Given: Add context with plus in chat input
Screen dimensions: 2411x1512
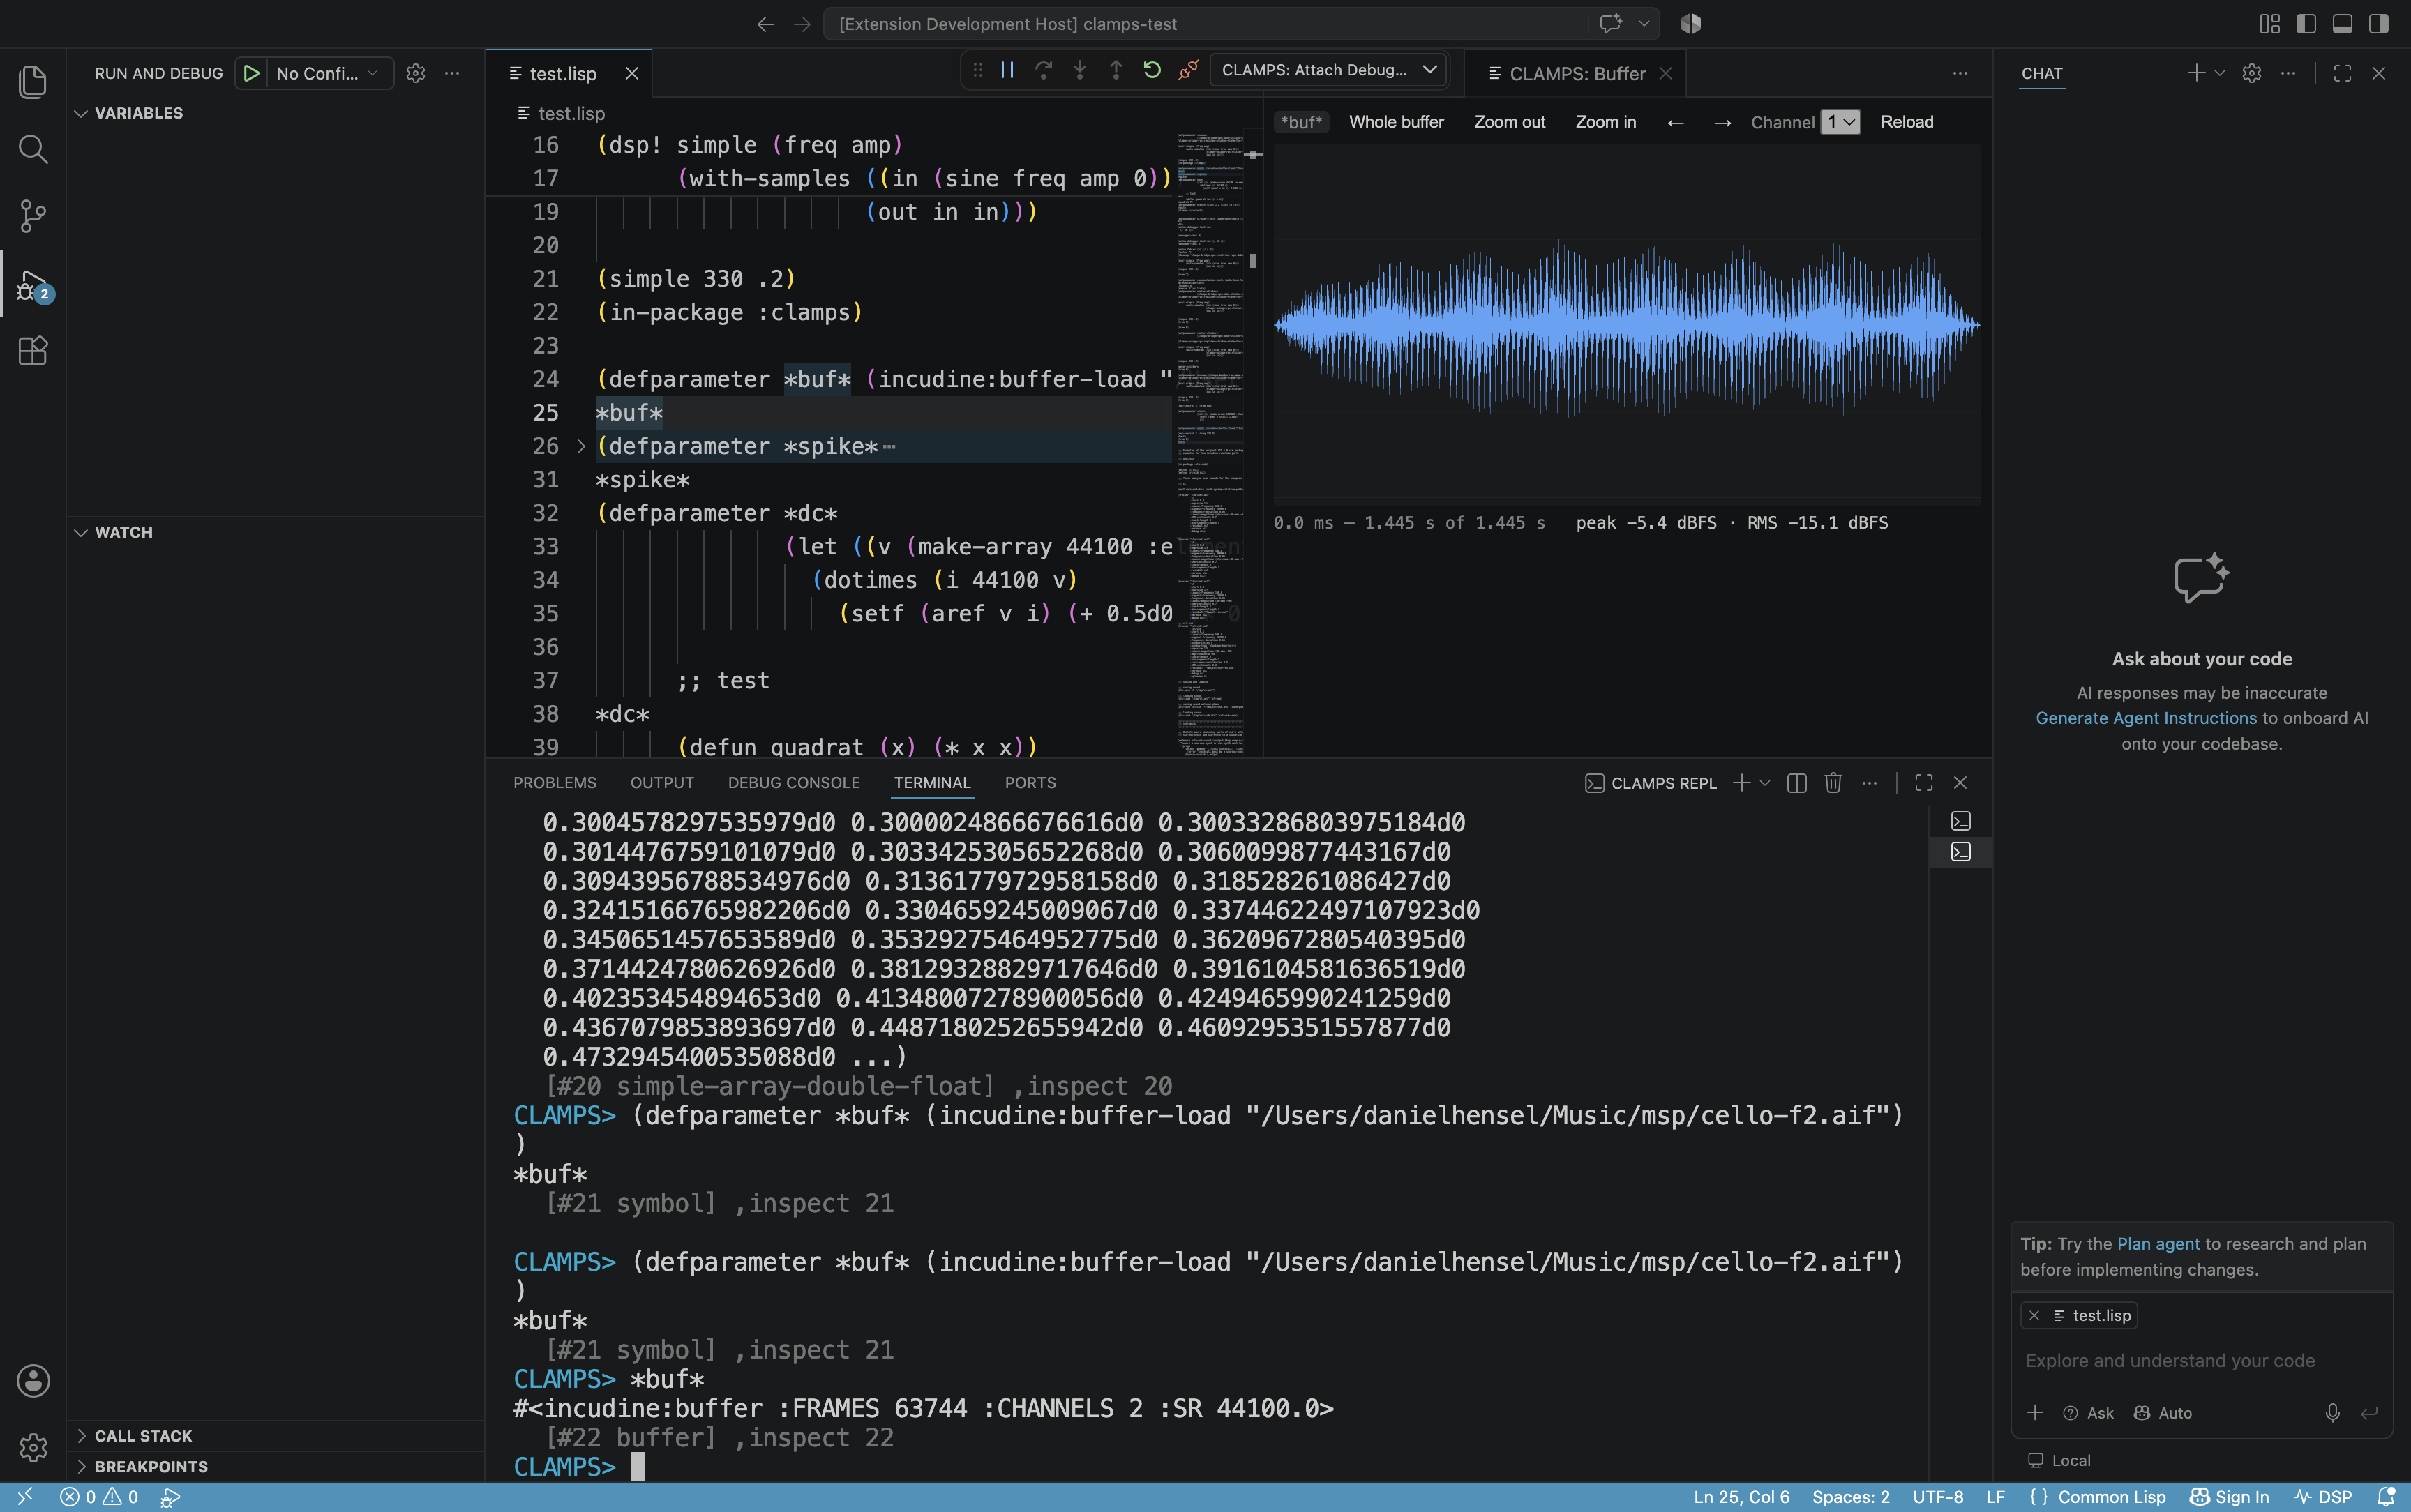Looking at the screenshot, I should (x=2035, y=1412).
